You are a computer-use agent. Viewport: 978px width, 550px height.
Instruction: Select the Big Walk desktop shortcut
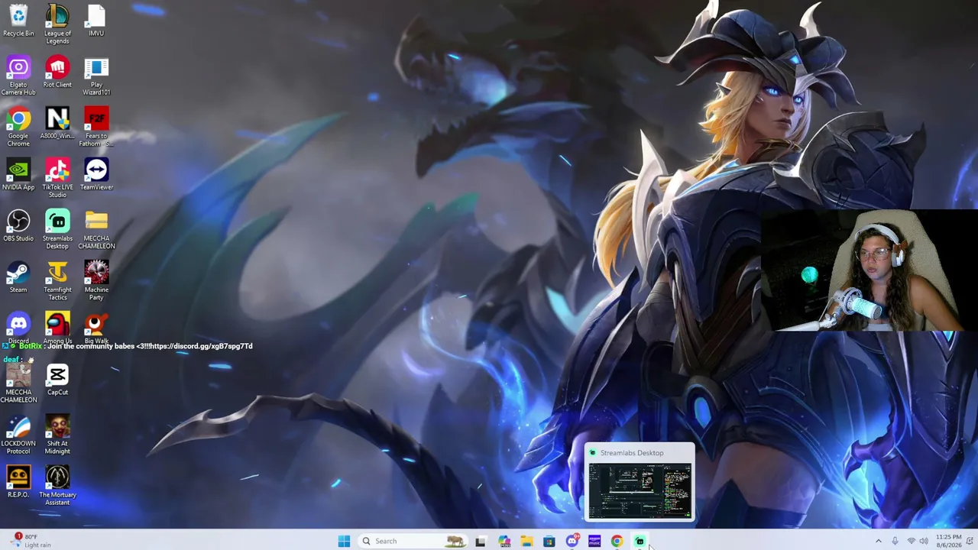tap(96, 327)
